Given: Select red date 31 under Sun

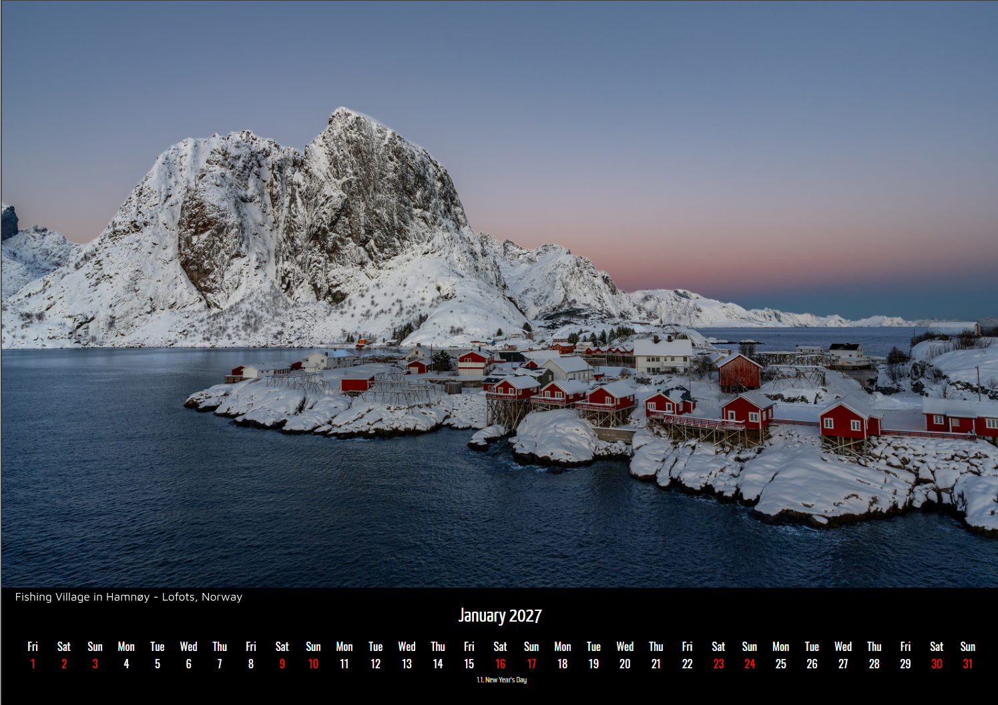Looking at the screenshot, I should (967, 664).
